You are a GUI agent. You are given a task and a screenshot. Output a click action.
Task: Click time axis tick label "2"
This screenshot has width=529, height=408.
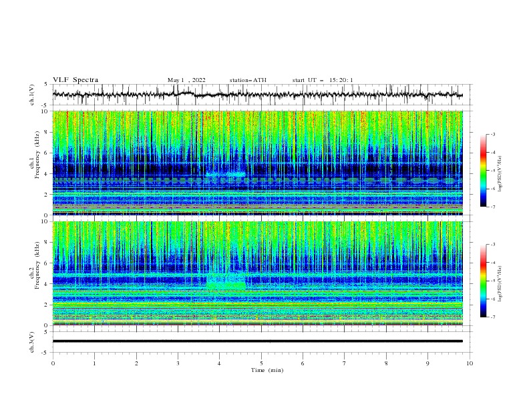pyautogui.click(x=136, y=363)
